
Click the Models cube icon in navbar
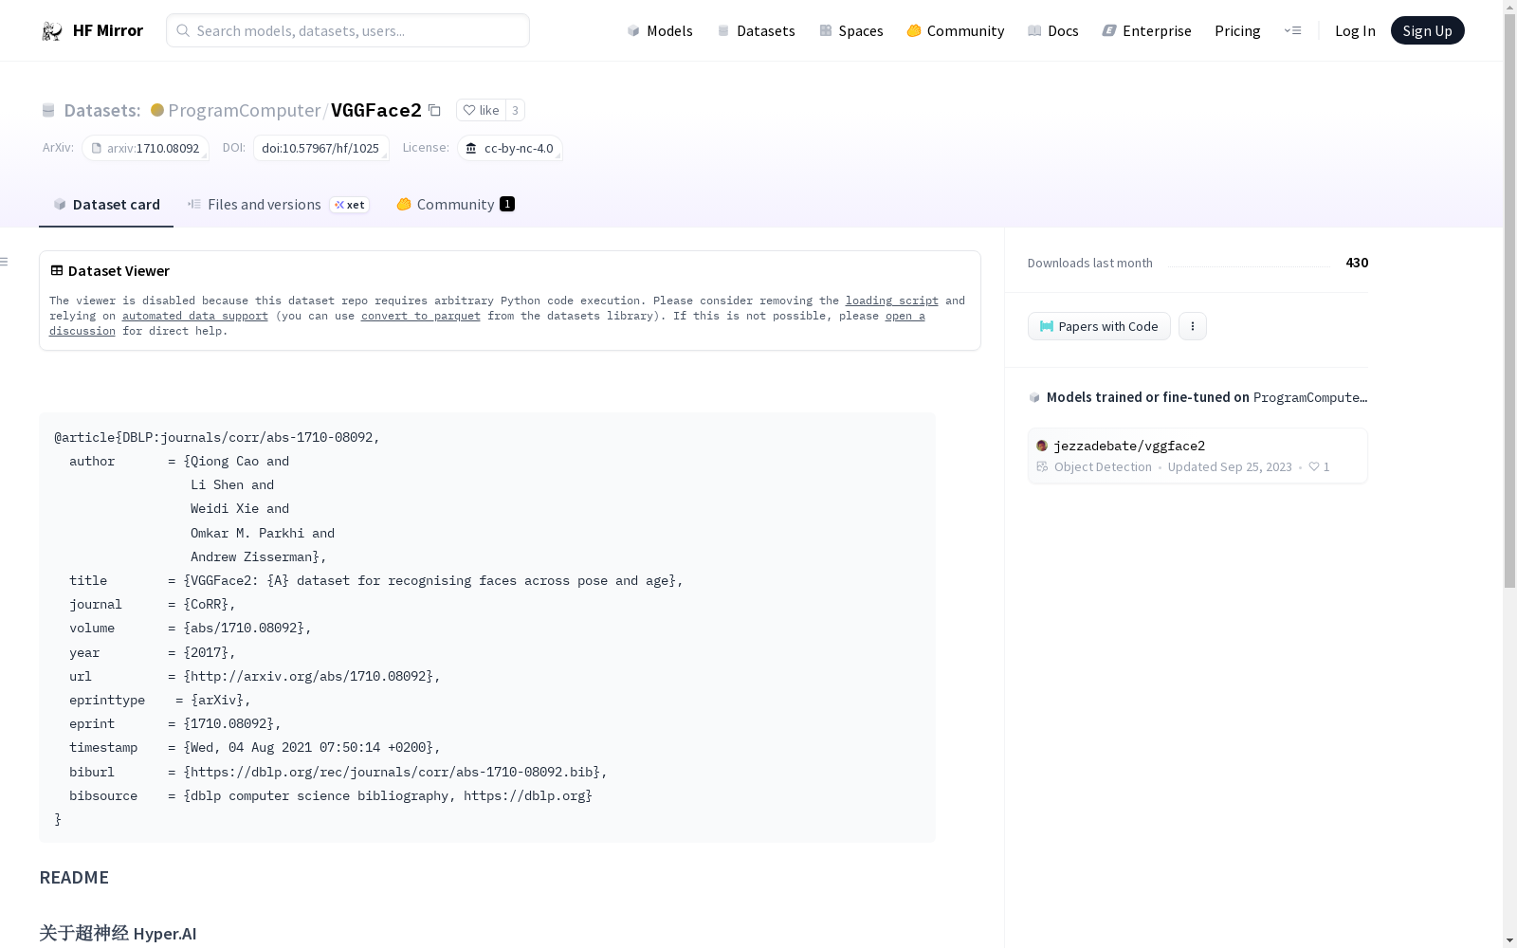coord(633,30)
